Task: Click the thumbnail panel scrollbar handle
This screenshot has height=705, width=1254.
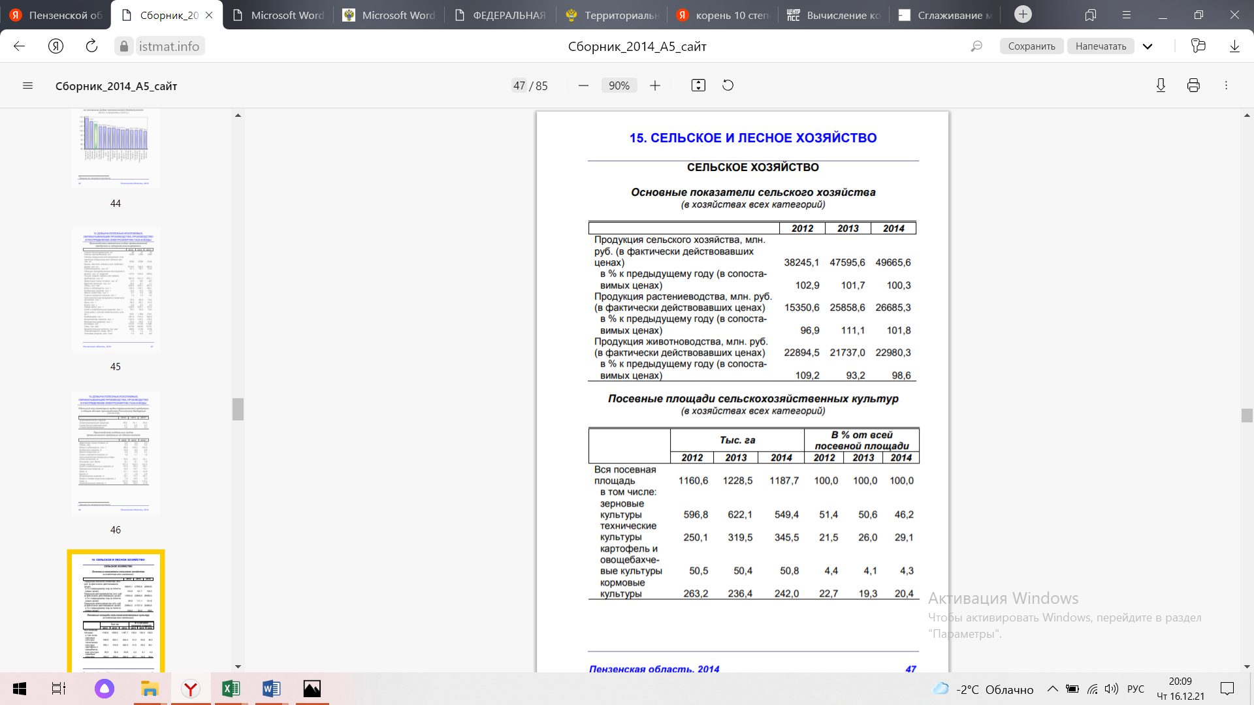Action: point(238,409)
